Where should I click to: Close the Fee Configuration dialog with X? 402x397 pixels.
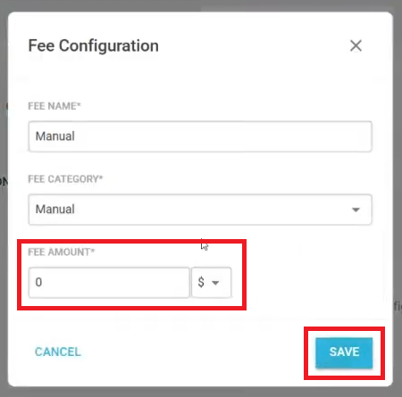pos(356,45)
